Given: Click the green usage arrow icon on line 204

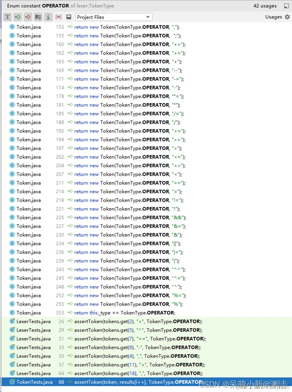Looking at the screenshot, I should [x=70, y=165].
